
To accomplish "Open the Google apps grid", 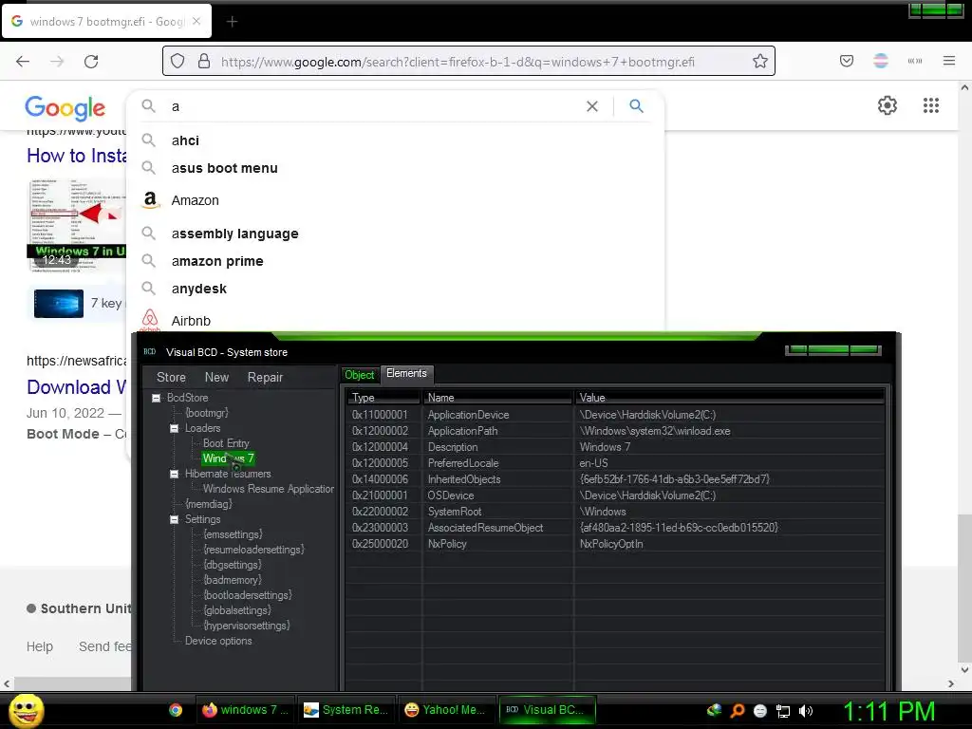I will tap(930, 105).
